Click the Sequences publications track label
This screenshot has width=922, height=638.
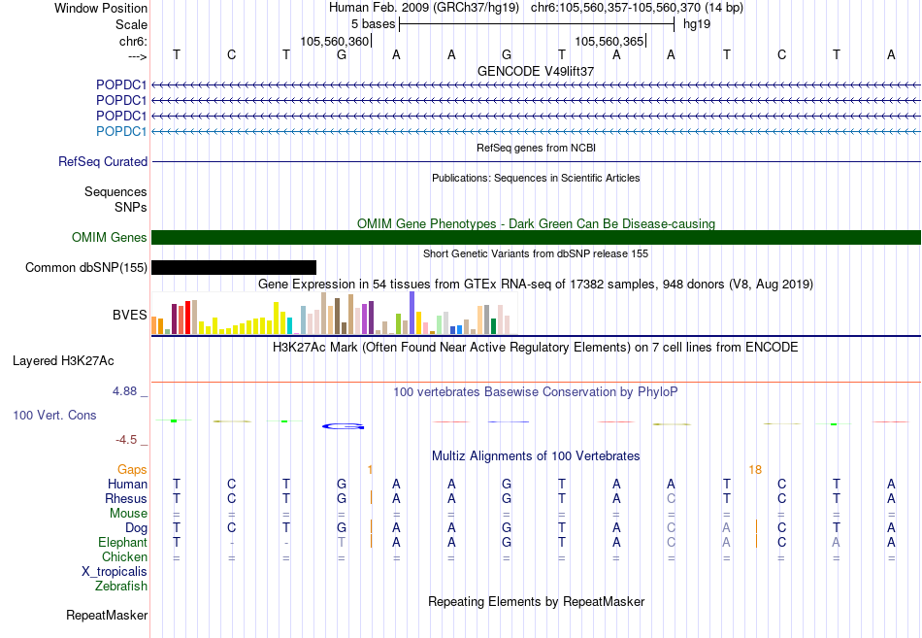click(115, 191)
